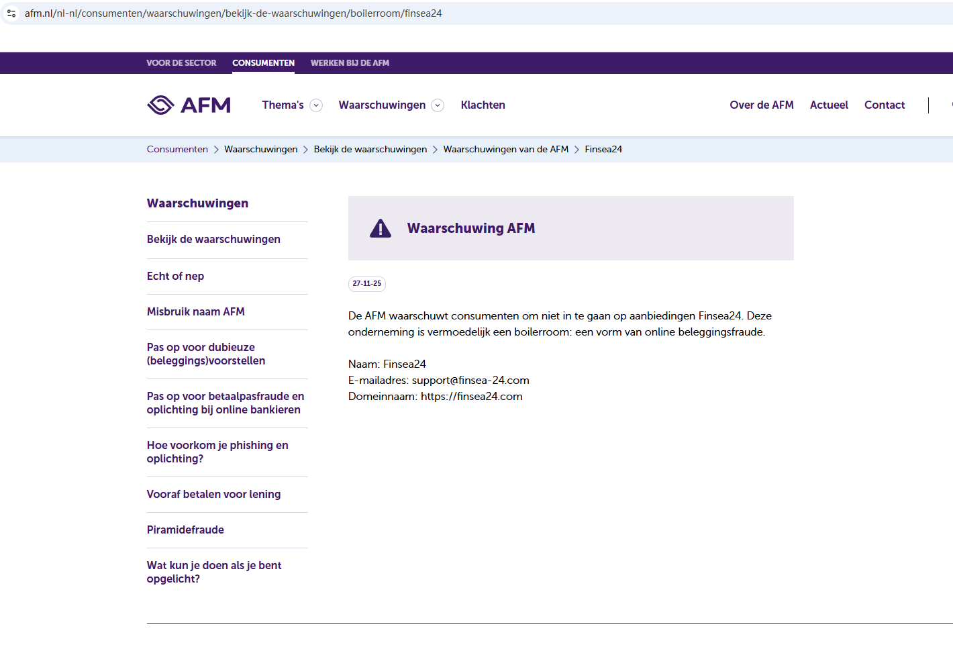953x651 pixels.
Task: Click the warning triangle icon
Action: tap(381, 228)
